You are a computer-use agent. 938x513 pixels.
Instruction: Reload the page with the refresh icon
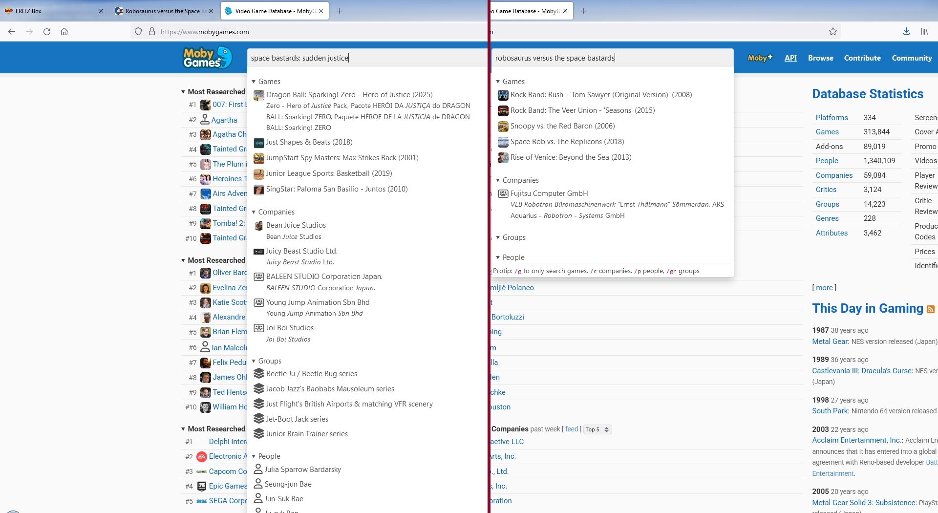(47, 32)
